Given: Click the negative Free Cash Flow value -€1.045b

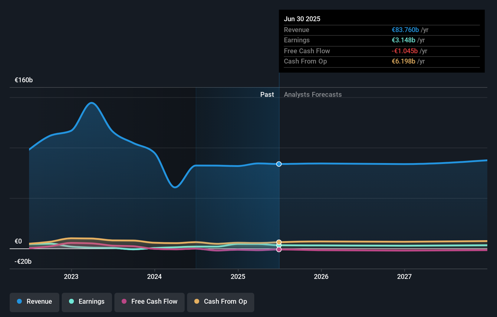Looking at the screenshot, I should [405, 51].
